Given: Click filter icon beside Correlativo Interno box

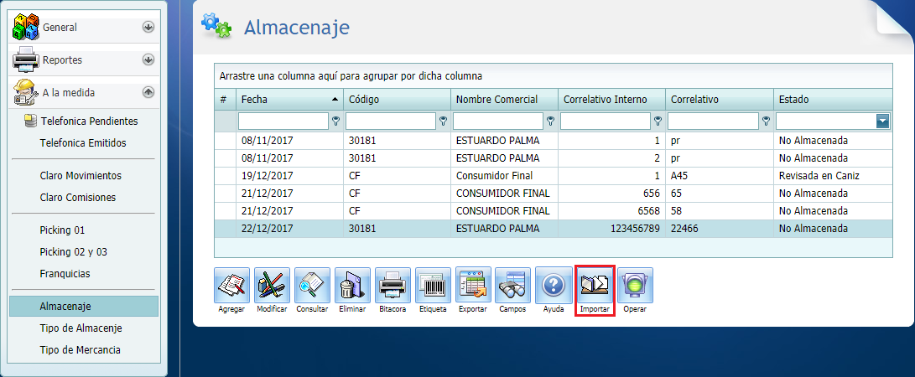Looking at the screenshot, I should pyautogui.click(x=658, y=121).
